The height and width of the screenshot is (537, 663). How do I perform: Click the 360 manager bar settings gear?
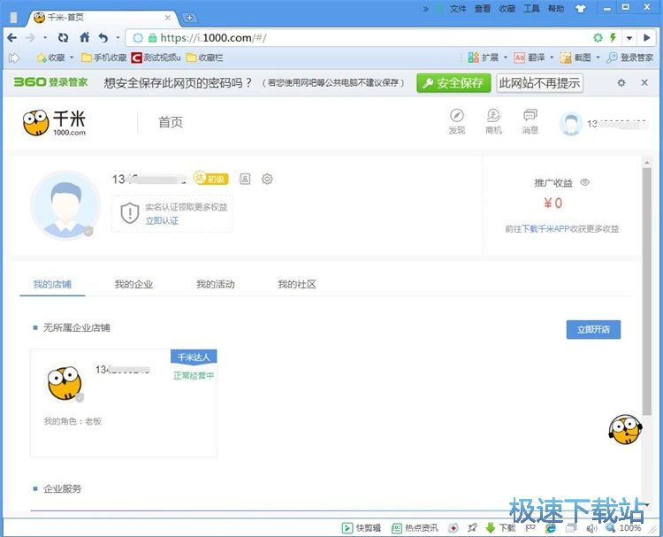[621, 82]
